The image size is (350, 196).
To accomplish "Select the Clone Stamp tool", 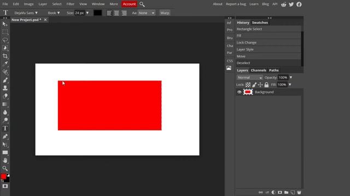I will click(5, 88).
